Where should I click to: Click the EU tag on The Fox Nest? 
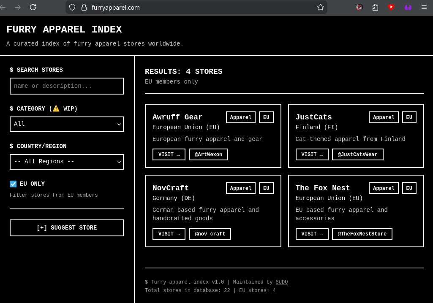(409, 188)
